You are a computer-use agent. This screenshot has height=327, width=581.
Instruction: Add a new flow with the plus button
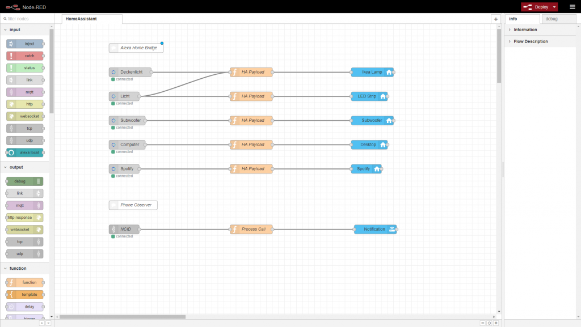coord(495,19)
